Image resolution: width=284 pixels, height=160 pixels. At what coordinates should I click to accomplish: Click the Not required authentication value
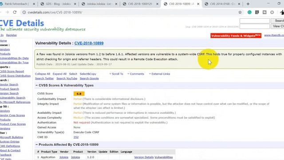click(82, 123)
